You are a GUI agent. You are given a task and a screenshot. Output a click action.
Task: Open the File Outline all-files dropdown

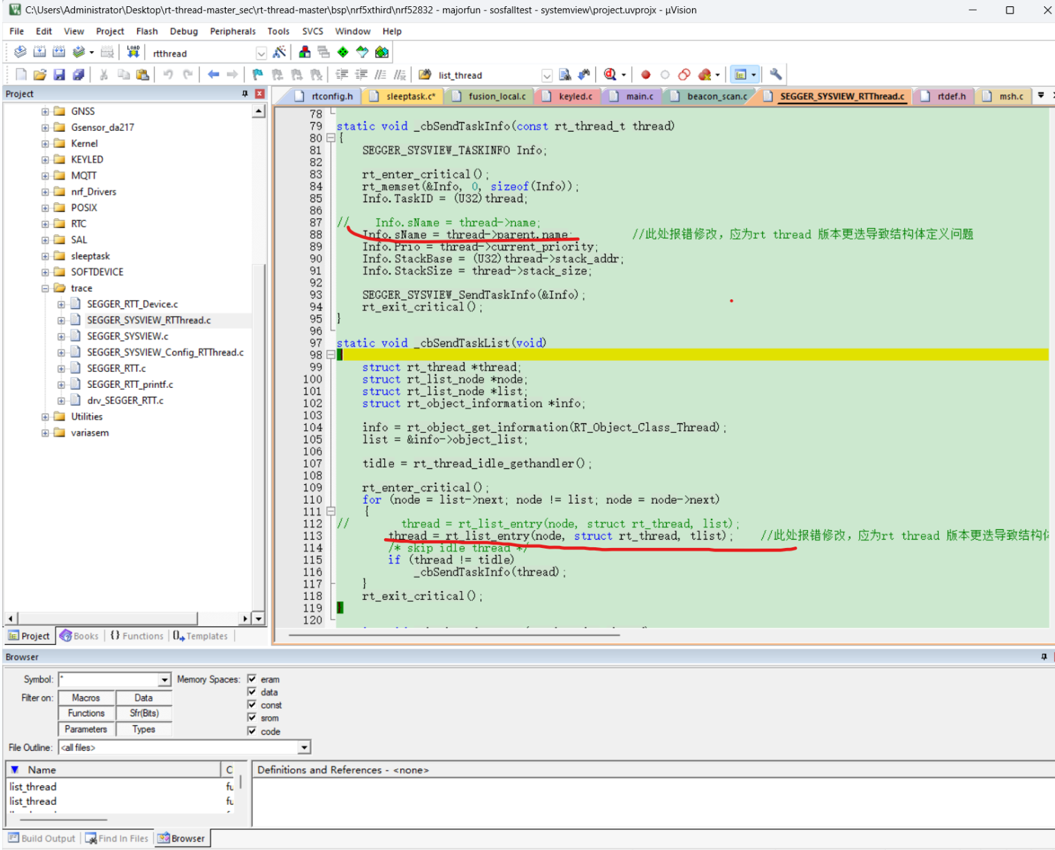click(x=305, y=747)
